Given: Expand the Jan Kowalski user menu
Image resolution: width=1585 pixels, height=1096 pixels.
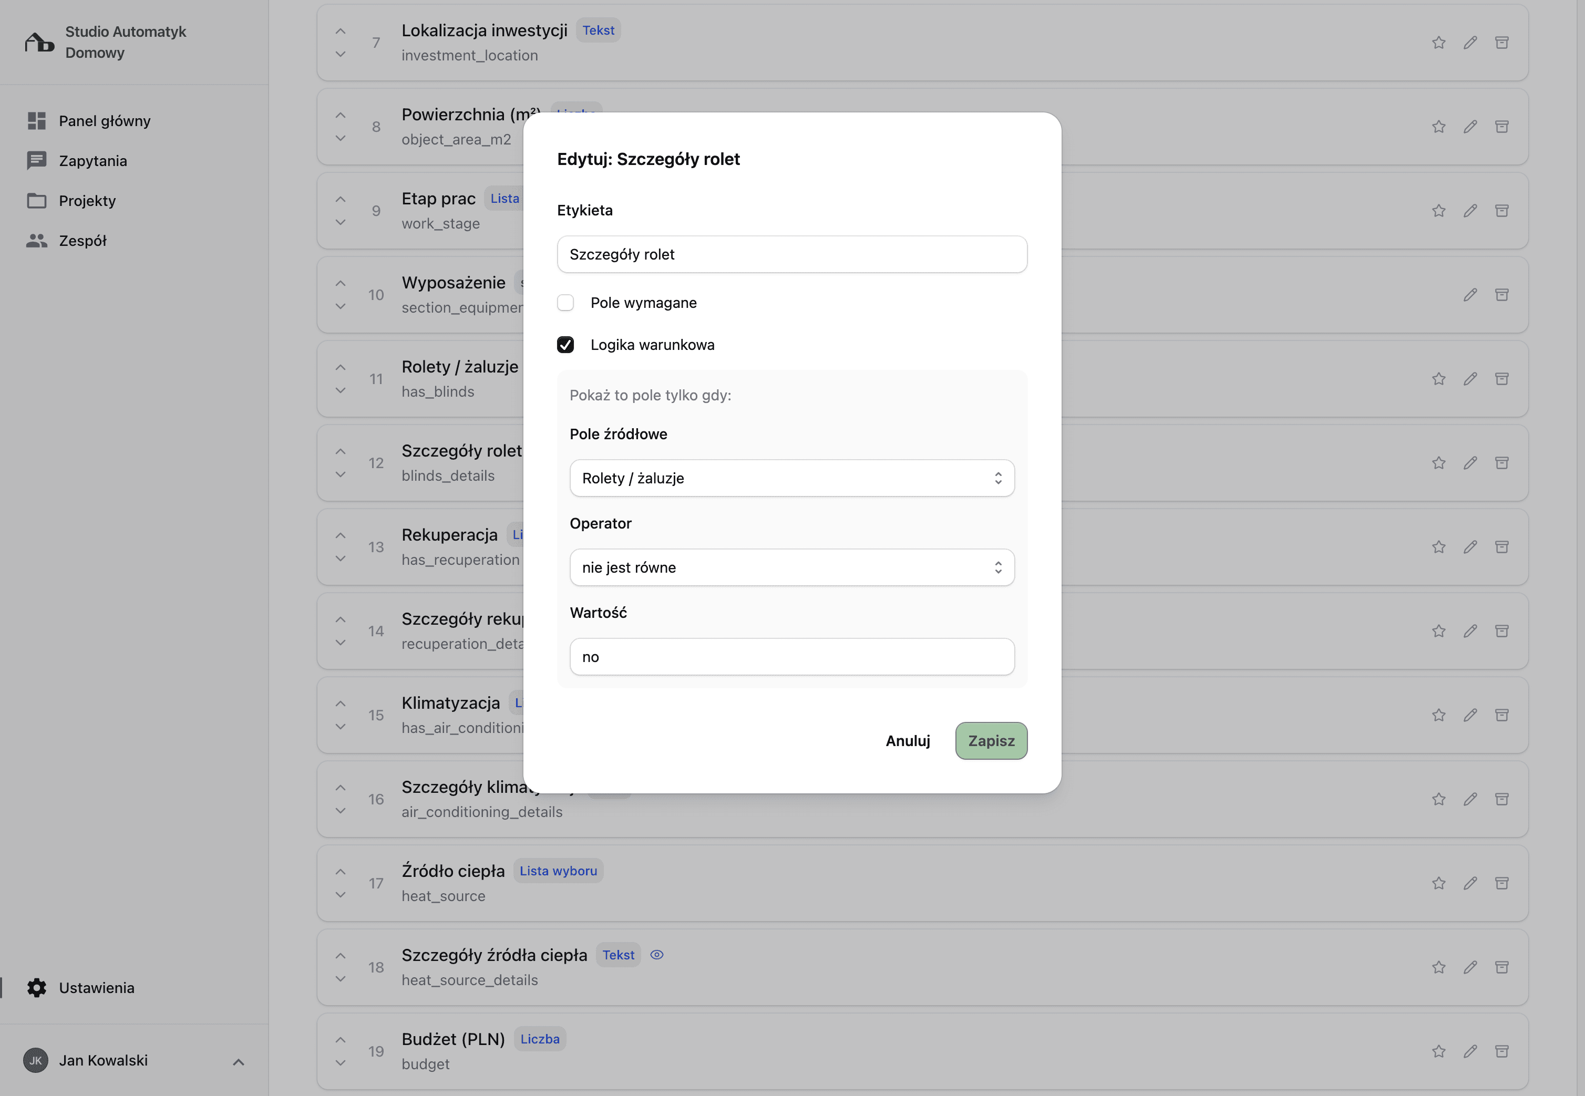Looking at the screenshot, I should point(238,1062).
